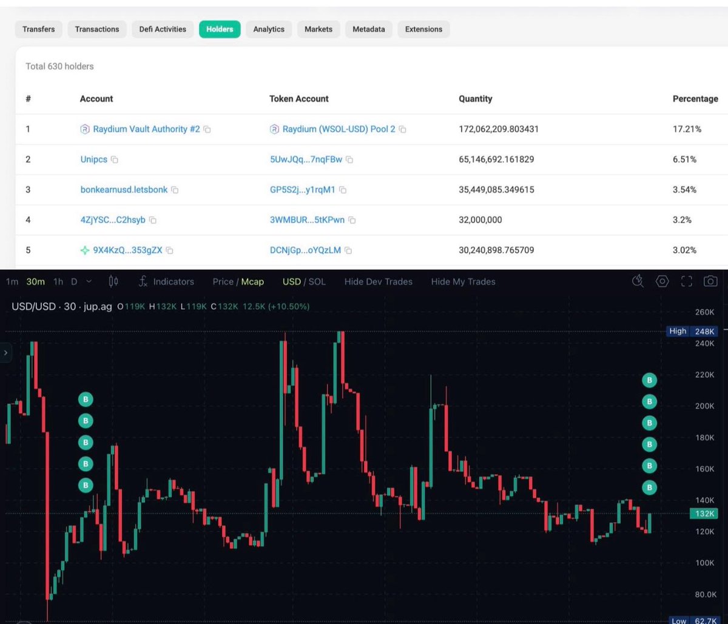728x624 pixels.
Task: Toggle Hide My Trades
Action: click(x=463, y=281)
